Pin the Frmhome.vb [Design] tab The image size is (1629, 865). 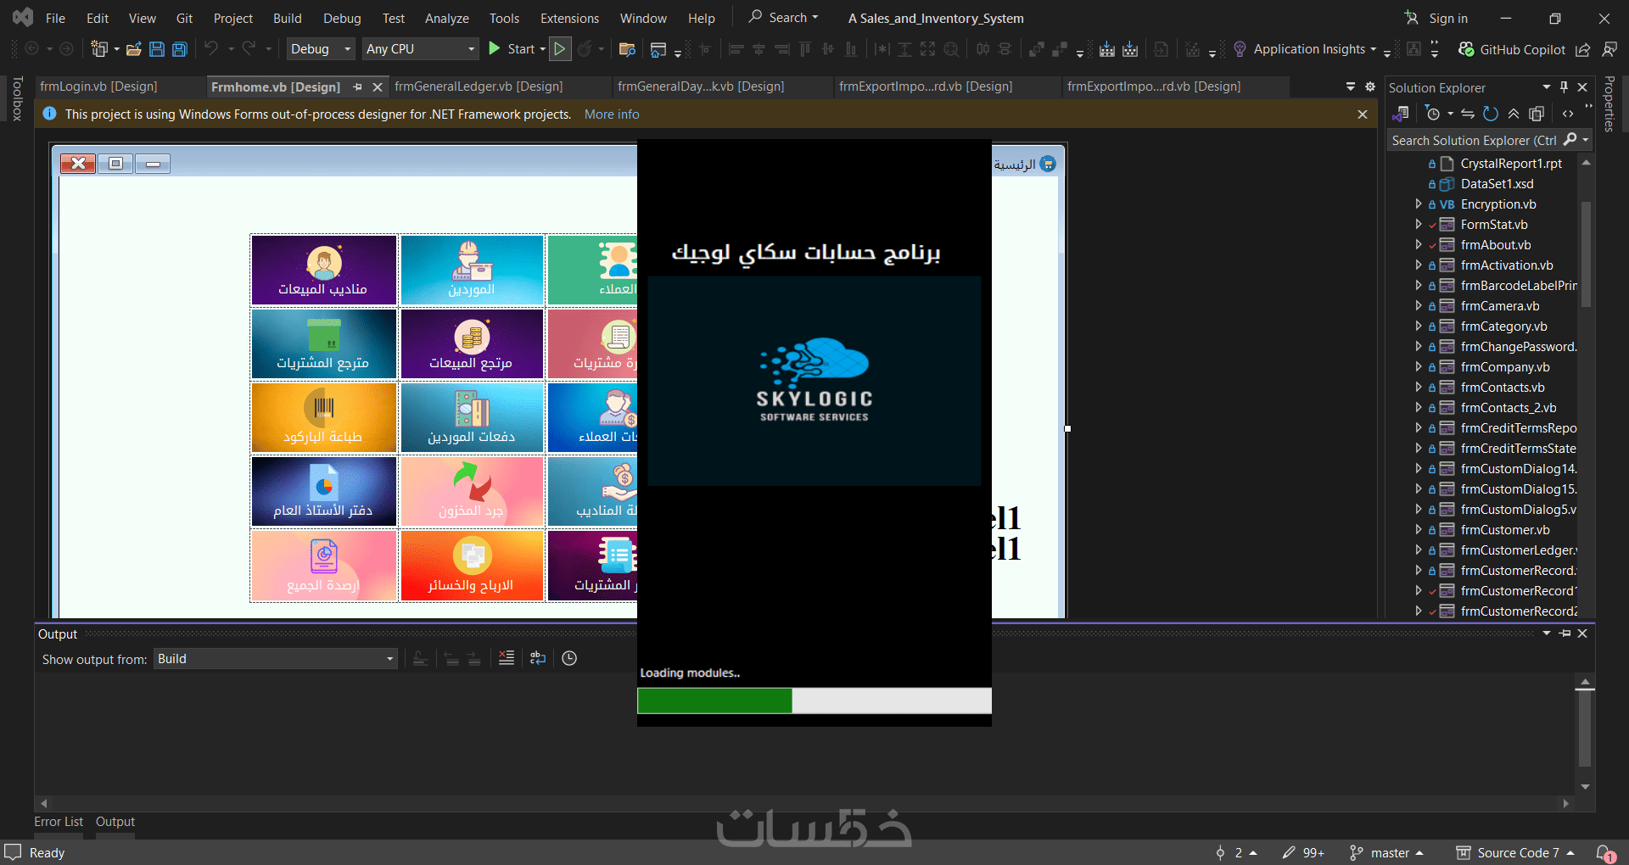pos(358,86)
